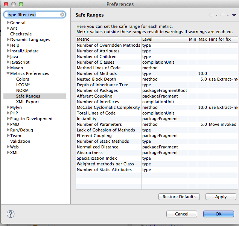Screen dimensions: 239x226
Task: Select the McCabe Cyclomatic Complexity row
Action: click(108, 107)
